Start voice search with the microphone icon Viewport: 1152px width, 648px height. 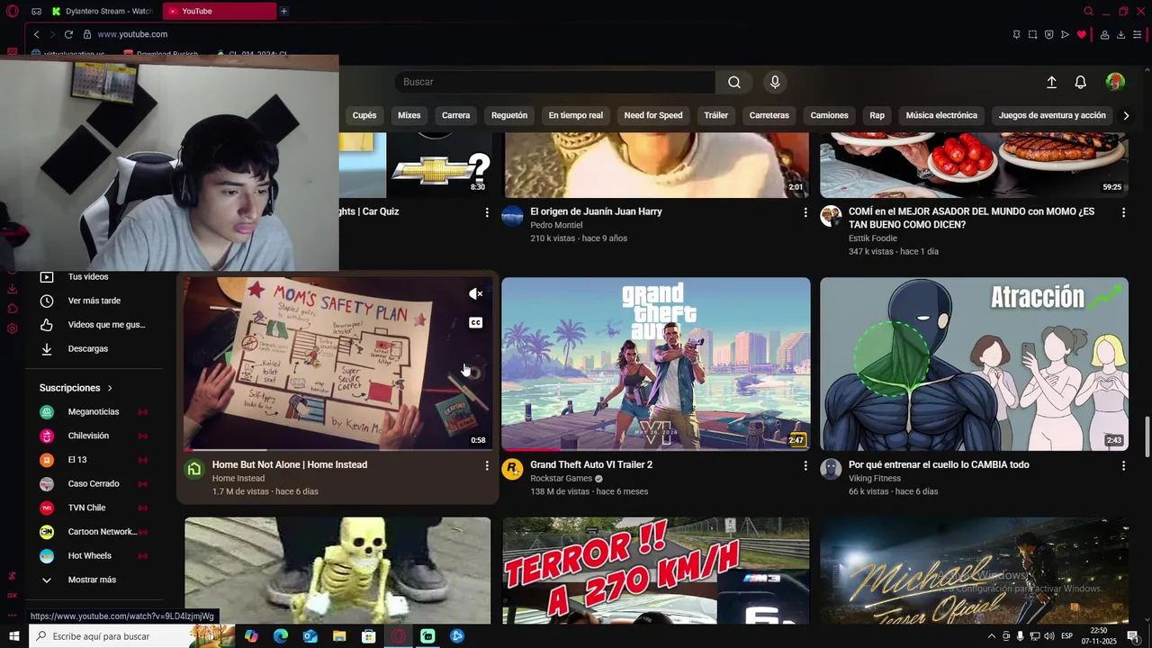[x=775, y=82]
